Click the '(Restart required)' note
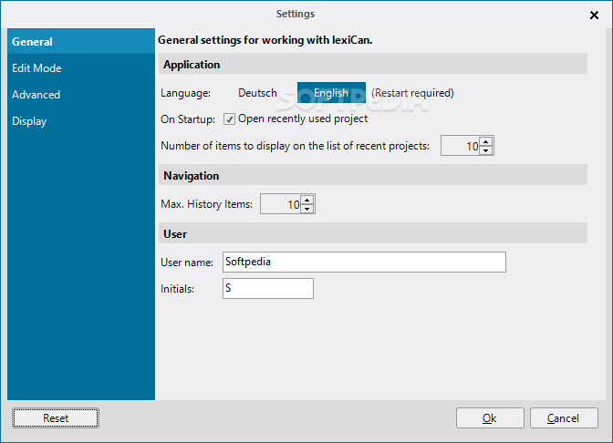613x443 pixels. (x=412, y=93)
